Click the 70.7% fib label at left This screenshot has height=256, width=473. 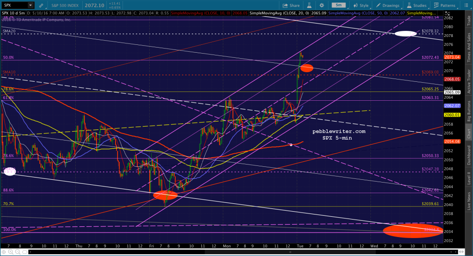coord(8,204)
